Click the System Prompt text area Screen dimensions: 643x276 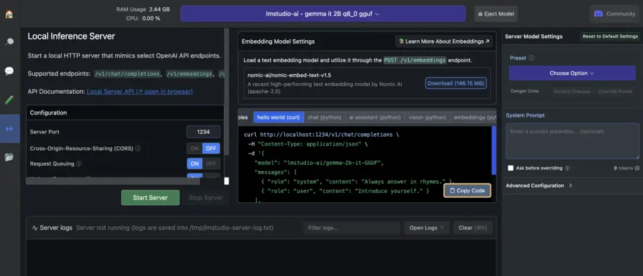[572, 141]
